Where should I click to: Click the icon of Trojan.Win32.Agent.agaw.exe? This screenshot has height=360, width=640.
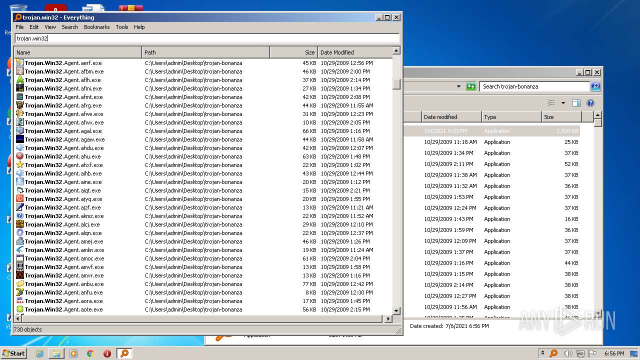point(20,139)
